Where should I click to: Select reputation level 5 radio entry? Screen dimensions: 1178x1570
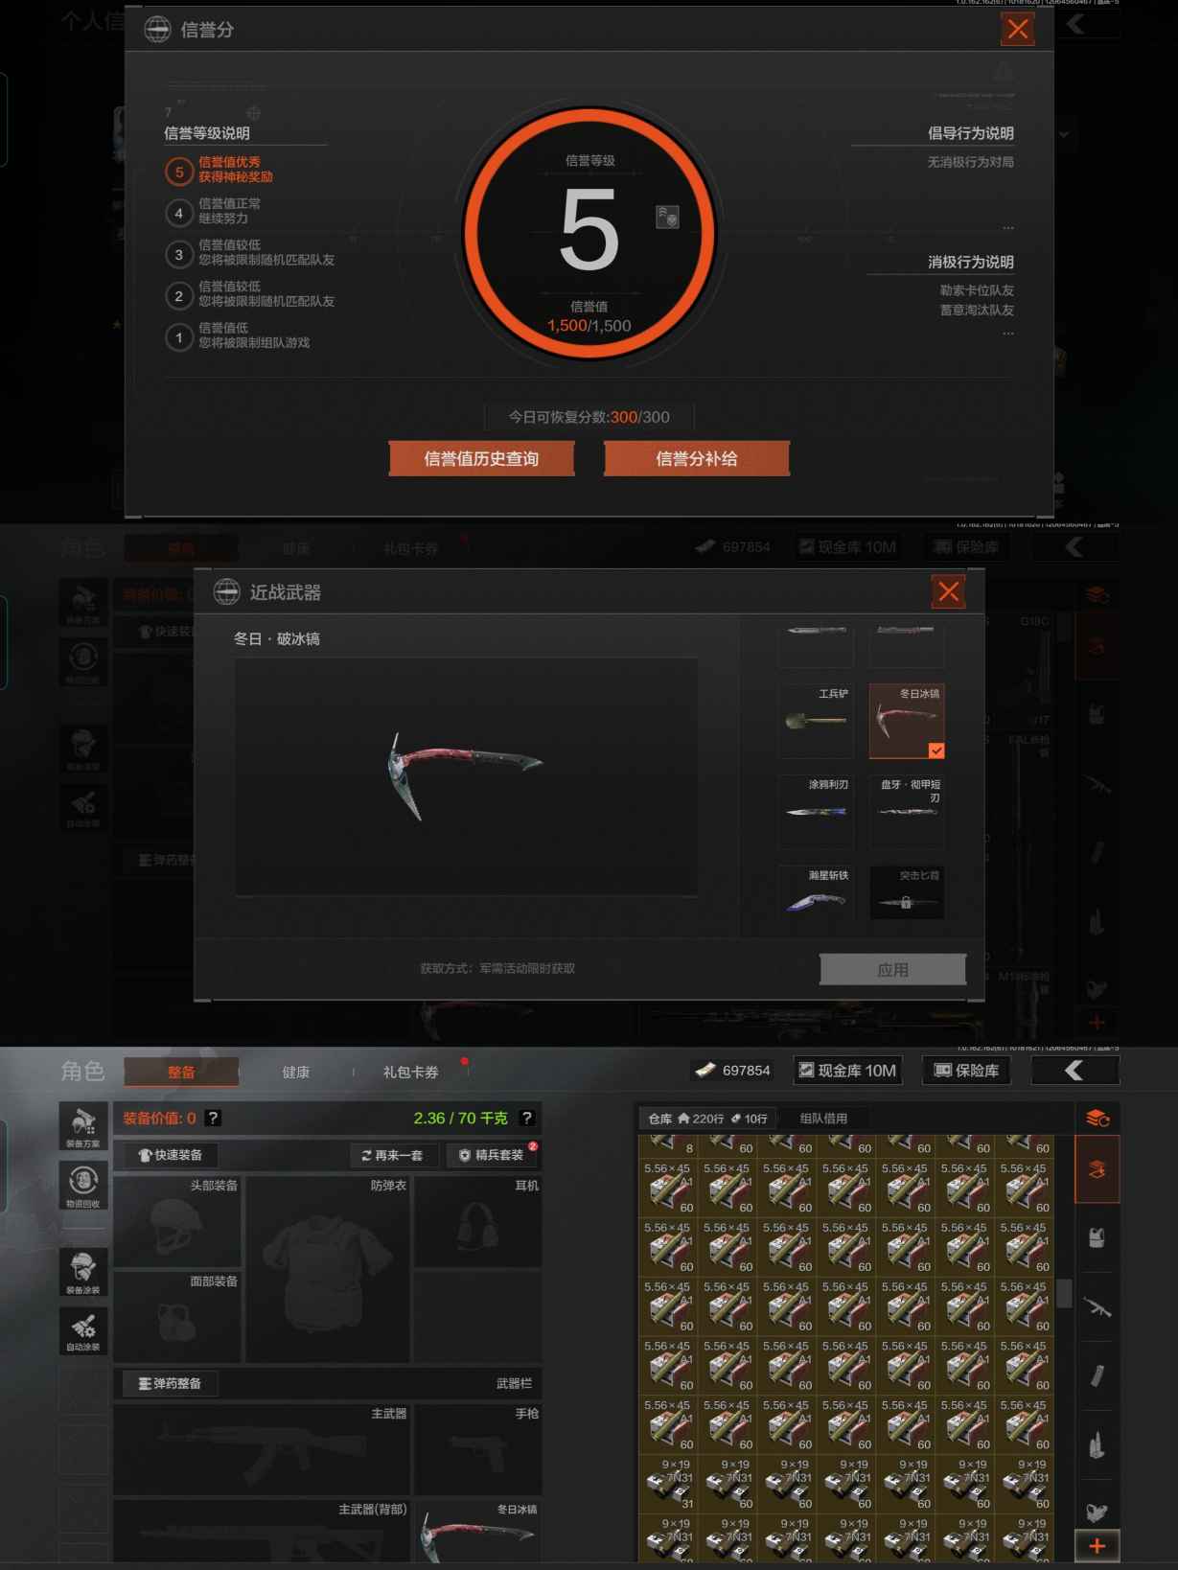tap(179, 172)
